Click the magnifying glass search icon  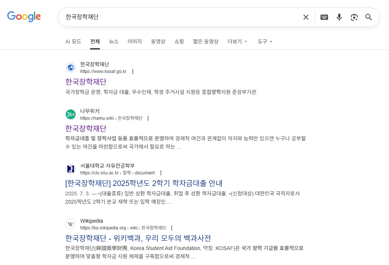pyautogui.click(x=368, y=17)
